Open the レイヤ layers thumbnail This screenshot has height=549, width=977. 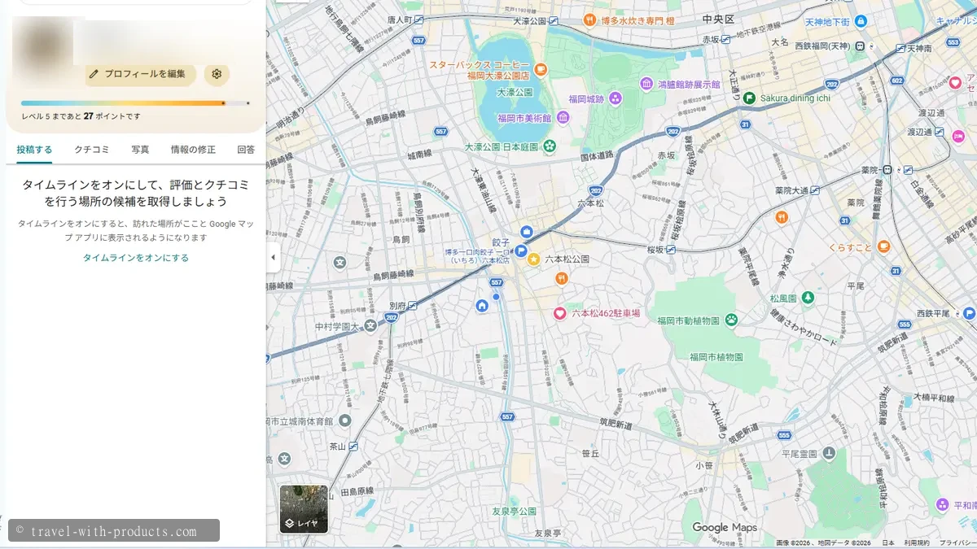point(304,509)
